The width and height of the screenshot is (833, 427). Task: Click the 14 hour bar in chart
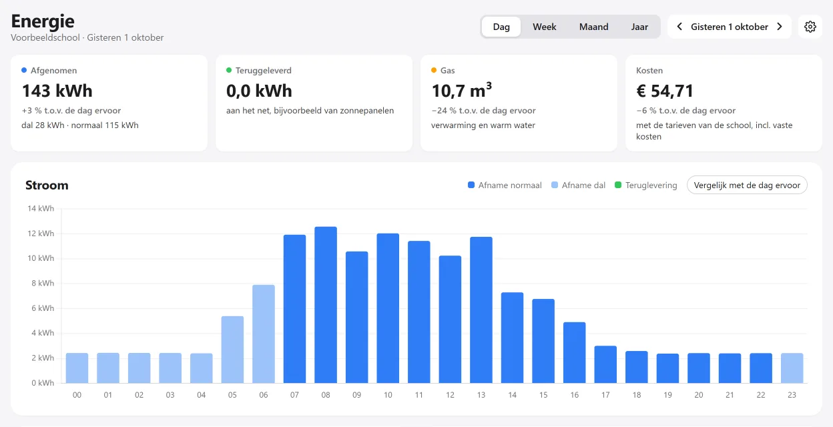512,338
